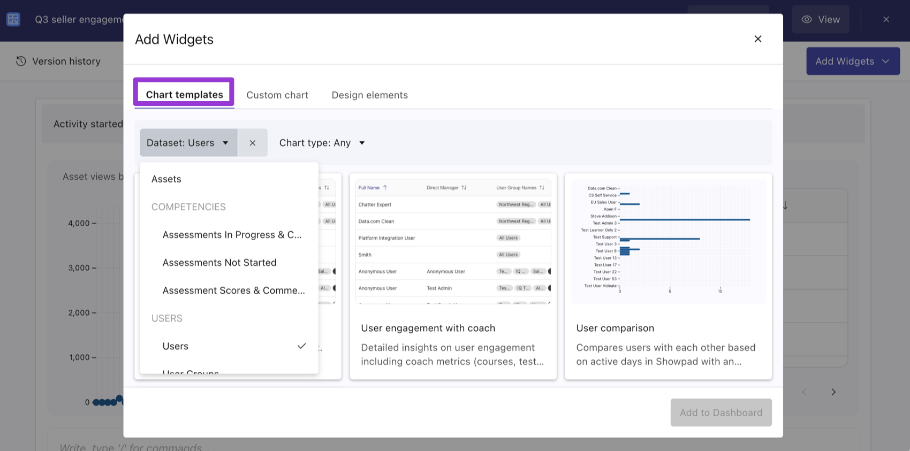Pick Assessment Scores & Comme... option
This screenshot has height=451, width=910.
click(x=229, y=291)
